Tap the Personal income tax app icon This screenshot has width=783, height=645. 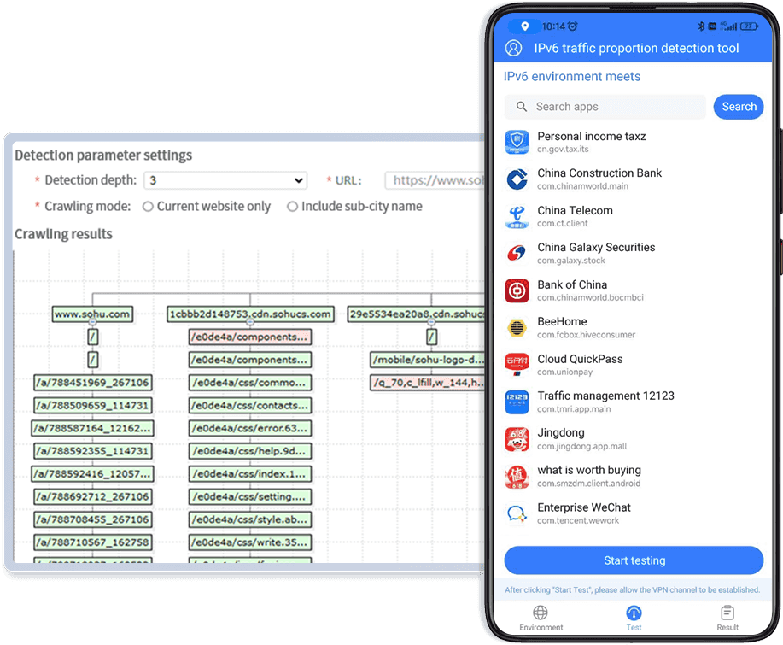coord(517,142)
